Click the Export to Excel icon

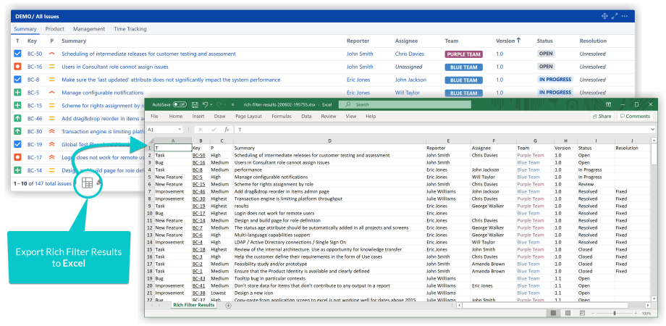87,183
